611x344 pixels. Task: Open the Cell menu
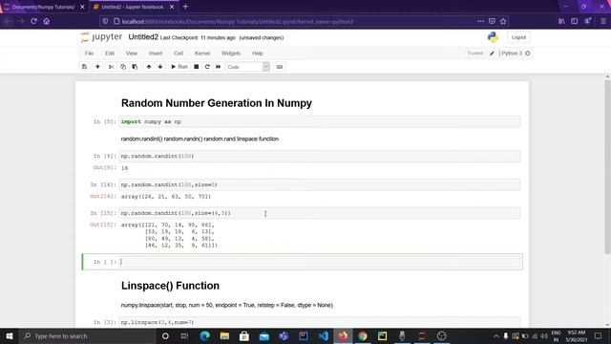(x=179, y=54)
